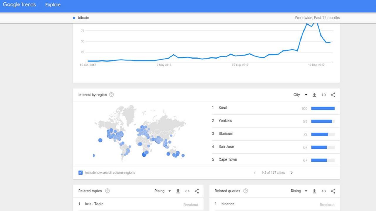This screenshot has width=376, height=211.
Task: Expand Rising dropdown in Related queries
Action: 299,191
